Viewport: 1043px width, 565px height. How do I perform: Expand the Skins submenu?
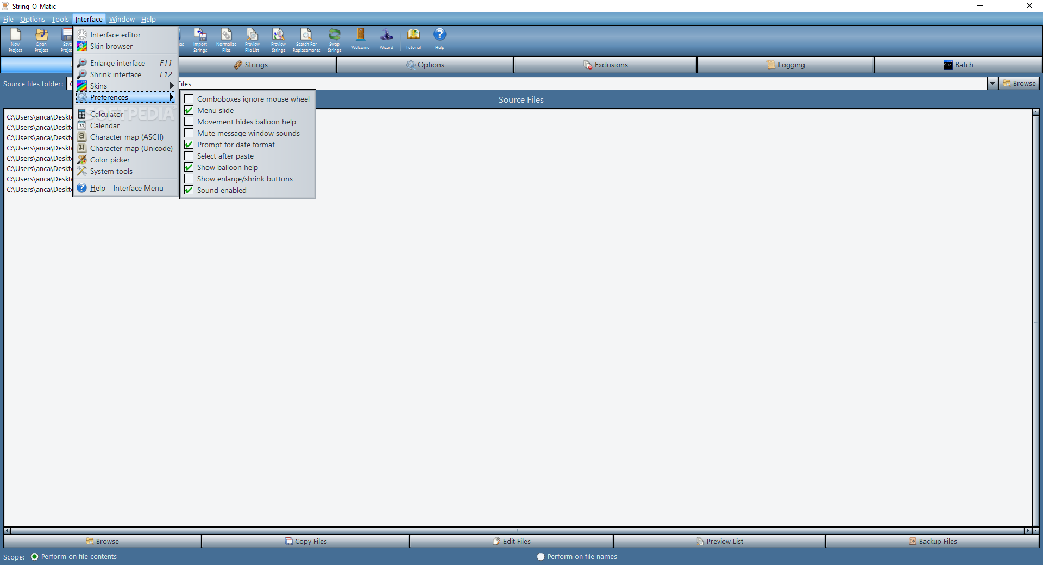126,86
